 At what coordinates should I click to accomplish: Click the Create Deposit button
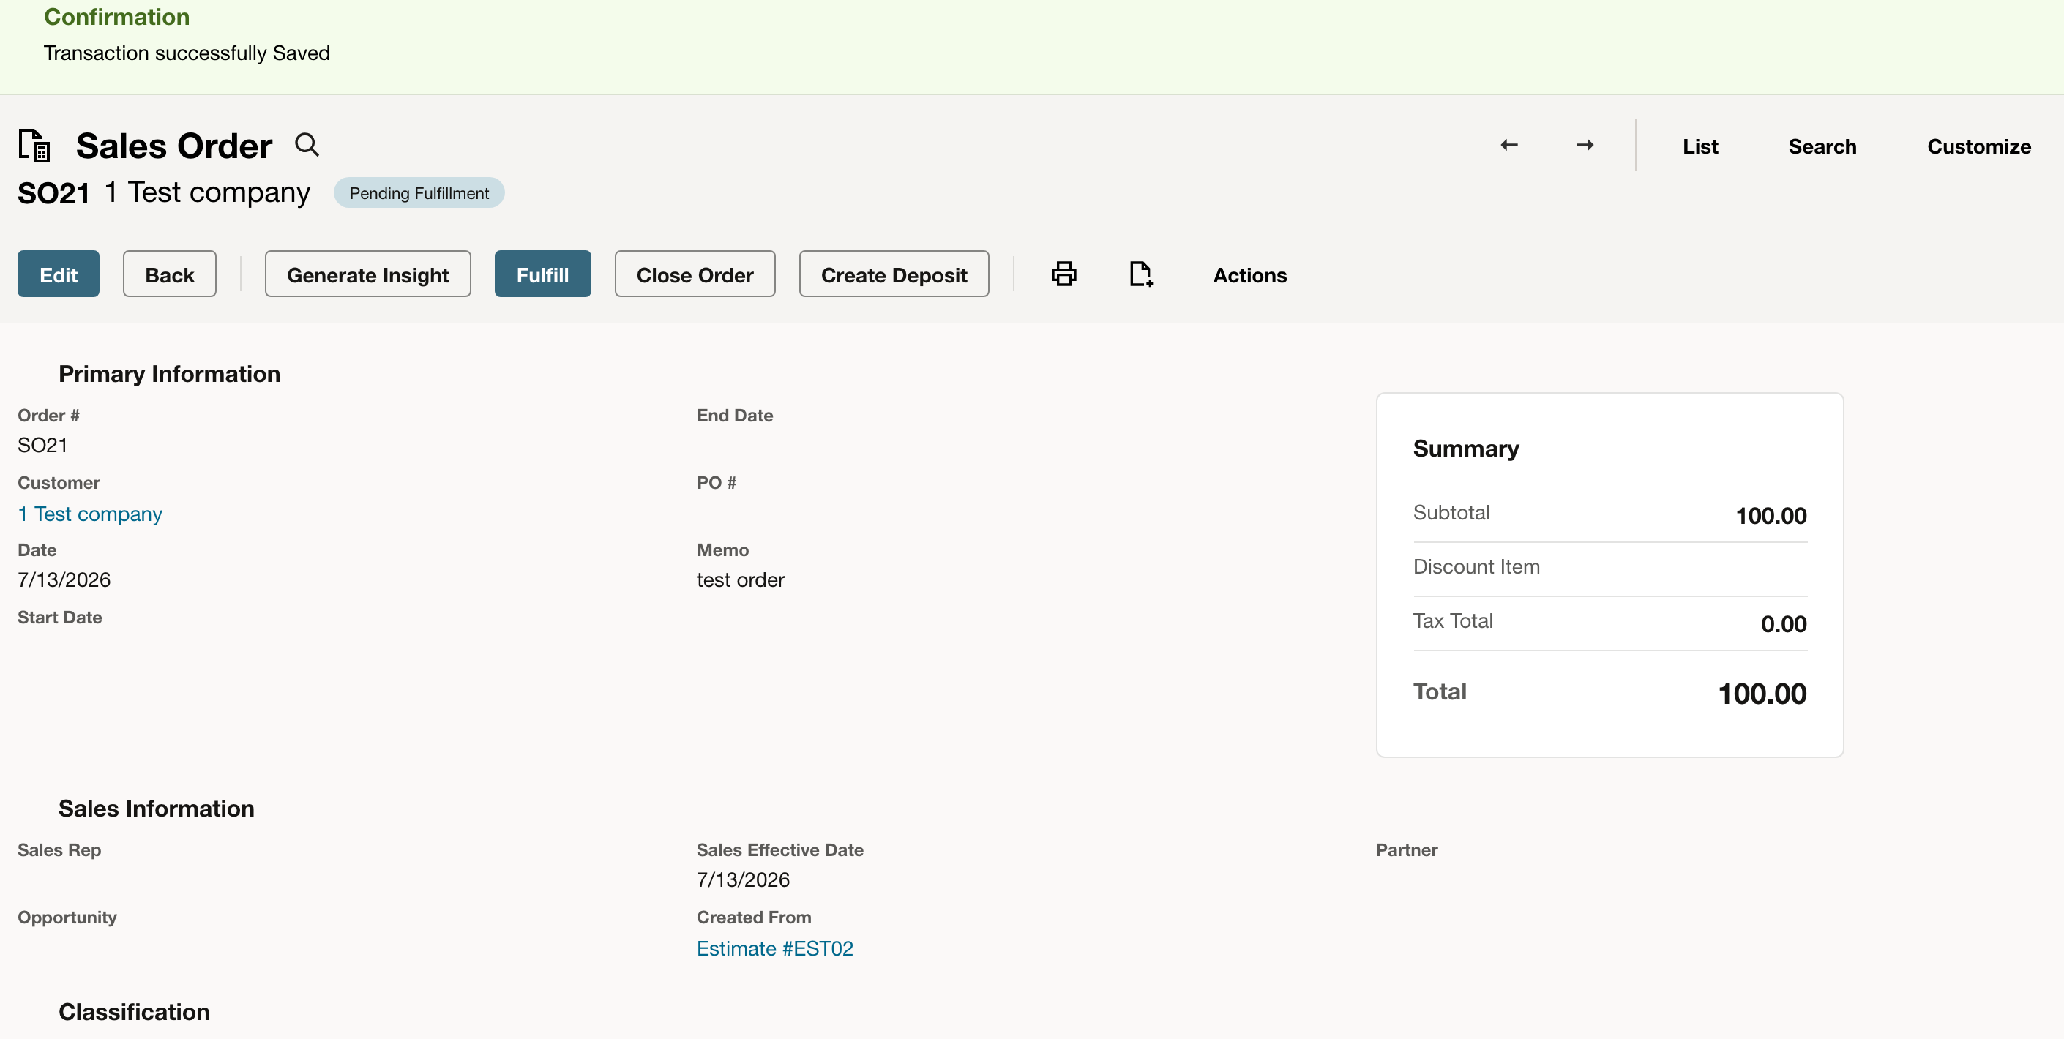pyautogui.click(x=894, y=274)
